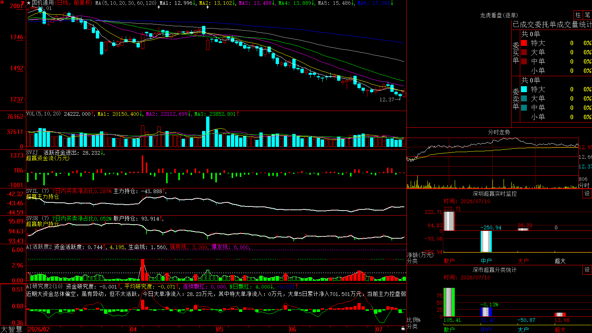
Task: Open 设 settings for 深市超赢分类统计
Action: pos(587,270)
